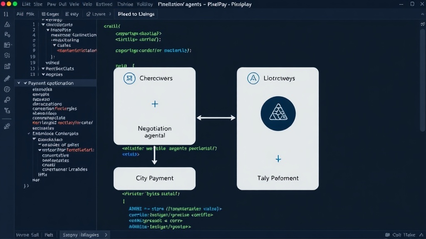Open the Entived menu in the menu bar
The width and height of the screenshot is (426, 239).
pyautogui.click(x=104, y=4)
